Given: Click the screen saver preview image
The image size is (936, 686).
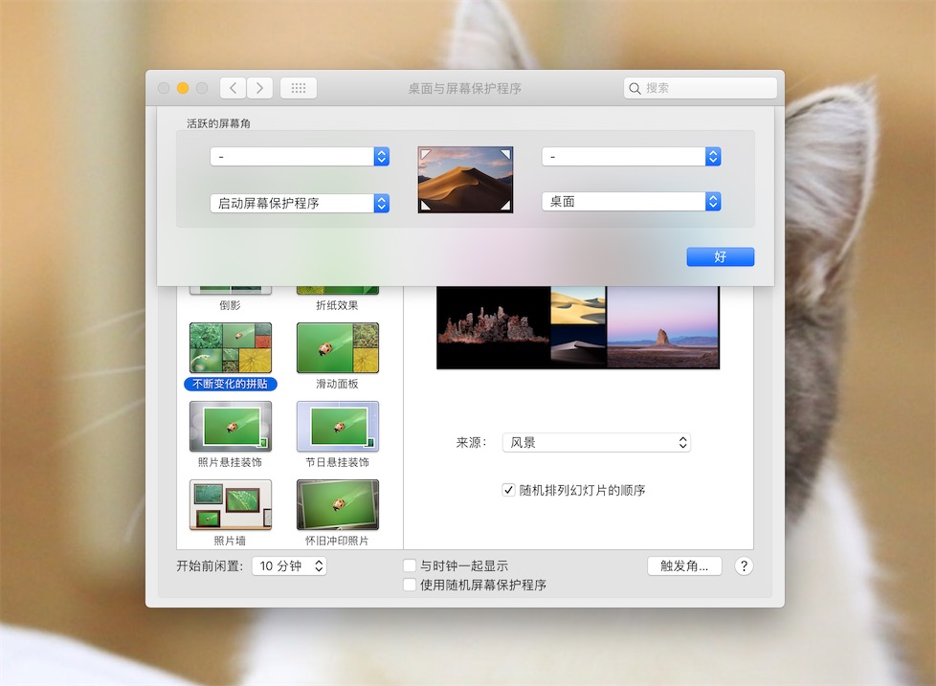Looking at the screenshot, I should click(x=578, y=327).
